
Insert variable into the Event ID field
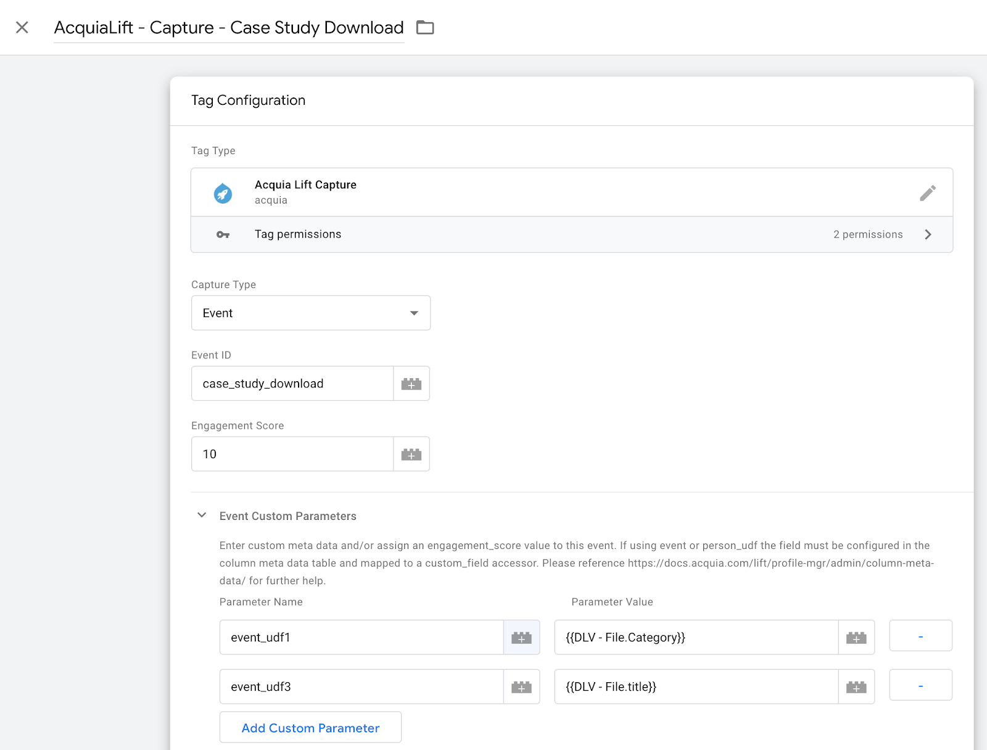click(x=411, y=384)
